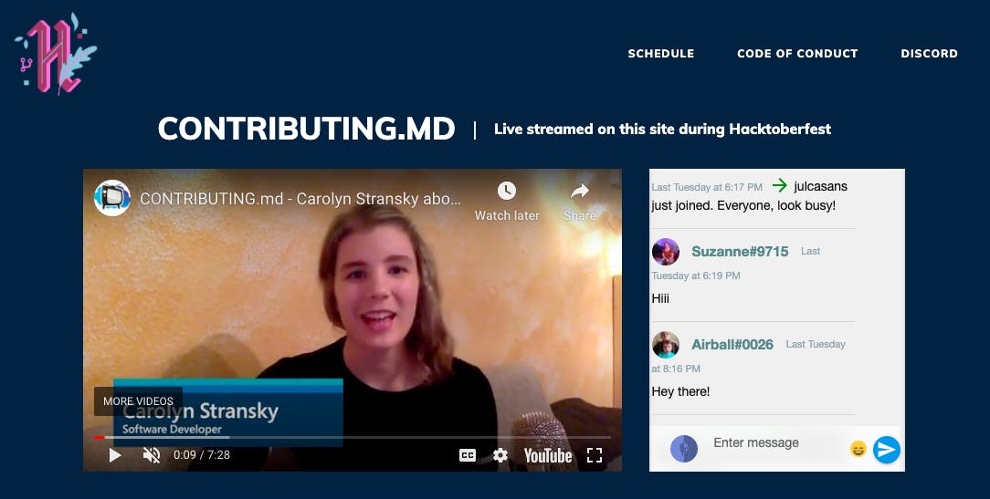
Task: Open video settings gear
Action: [x=500, y=455]
